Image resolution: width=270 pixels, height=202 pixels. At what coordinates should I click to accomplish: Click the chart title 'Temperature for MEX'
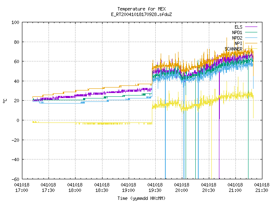[141, 9]
